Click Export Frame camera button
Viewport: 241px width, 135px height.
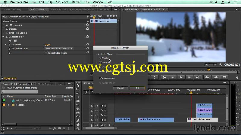224,77
